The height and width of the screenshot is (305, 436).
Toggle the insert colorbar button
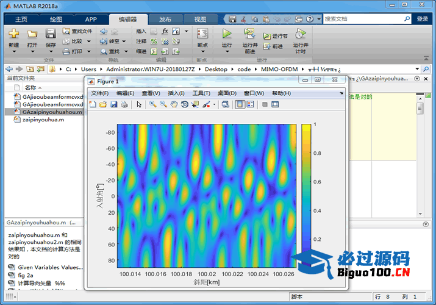pyautogui.click(x=240, y=104)
